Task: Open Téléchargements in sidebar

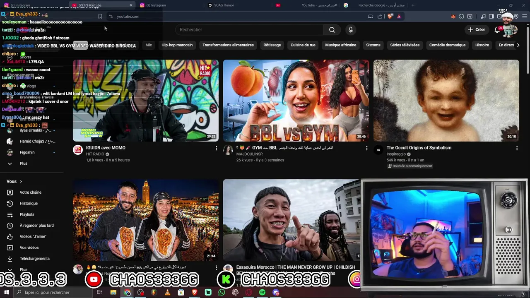Action: click(x=34, y=259)
